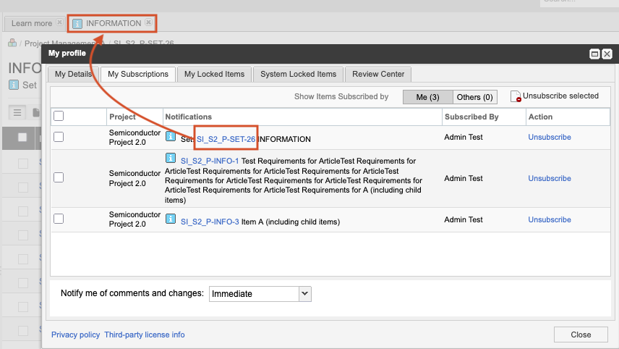Click the info icon next to Set label
Viewport: 619px width, 349px height.
[14, 85]
